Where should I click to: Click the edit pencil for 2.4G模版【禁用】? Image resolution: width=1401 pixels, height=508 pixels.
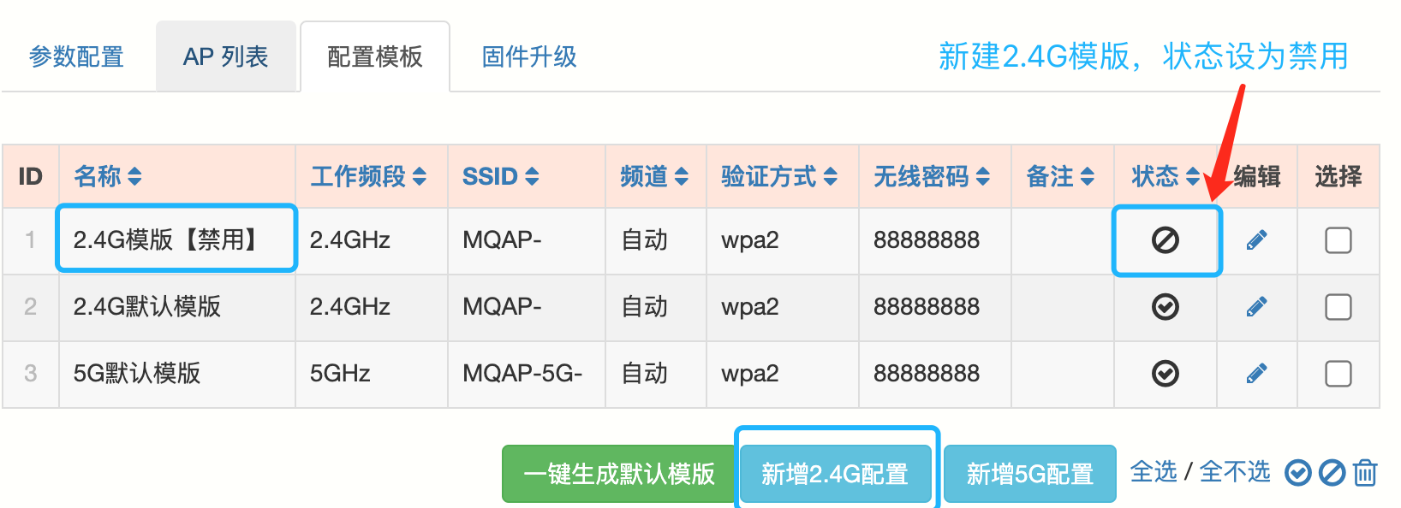(x=1256, y=240)
